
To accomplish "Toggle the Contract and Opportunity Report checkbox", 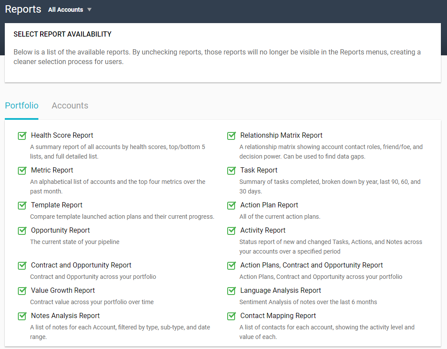I will [x=22, y=265].
